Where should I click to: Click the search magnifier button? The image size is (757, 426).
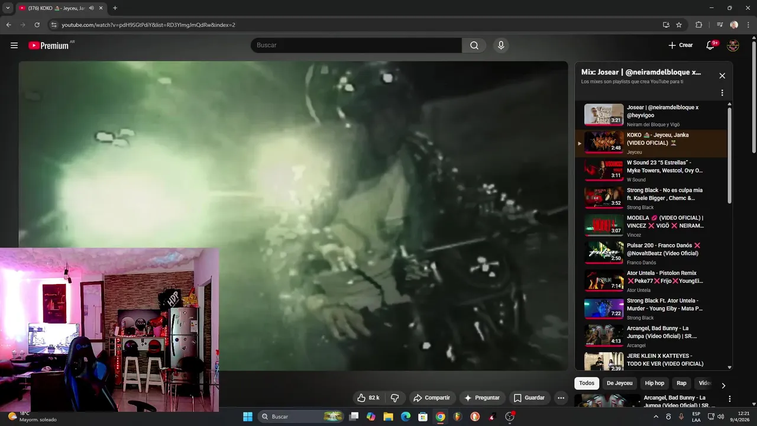(474, 46)
